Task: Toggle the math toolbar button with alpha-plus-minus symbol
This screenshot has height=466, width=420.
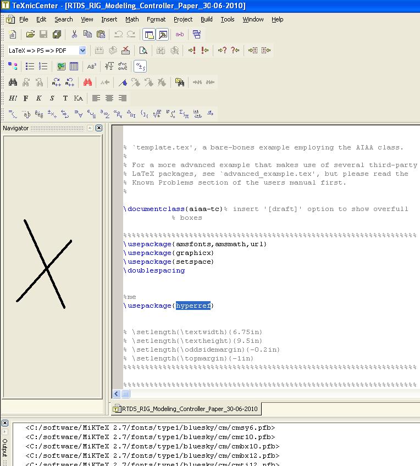Action: (x=140, y=66)
